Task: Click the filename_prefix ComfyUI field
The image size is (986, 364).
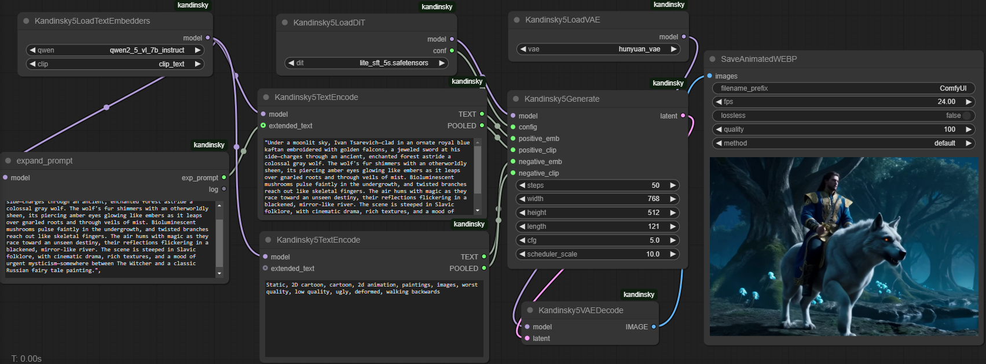Action: (x=843, y=88)
